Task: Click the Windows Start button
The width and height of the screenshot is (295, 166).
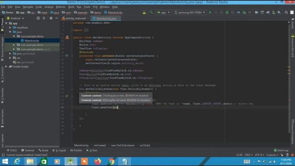Action: pyautogui.click(x=5, y=161)
